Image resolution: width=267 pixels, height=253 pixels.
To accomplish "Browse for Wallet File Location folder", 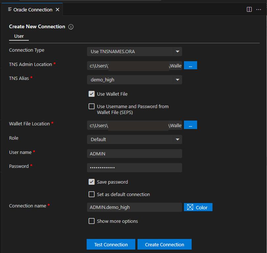I will click(190, 126).
